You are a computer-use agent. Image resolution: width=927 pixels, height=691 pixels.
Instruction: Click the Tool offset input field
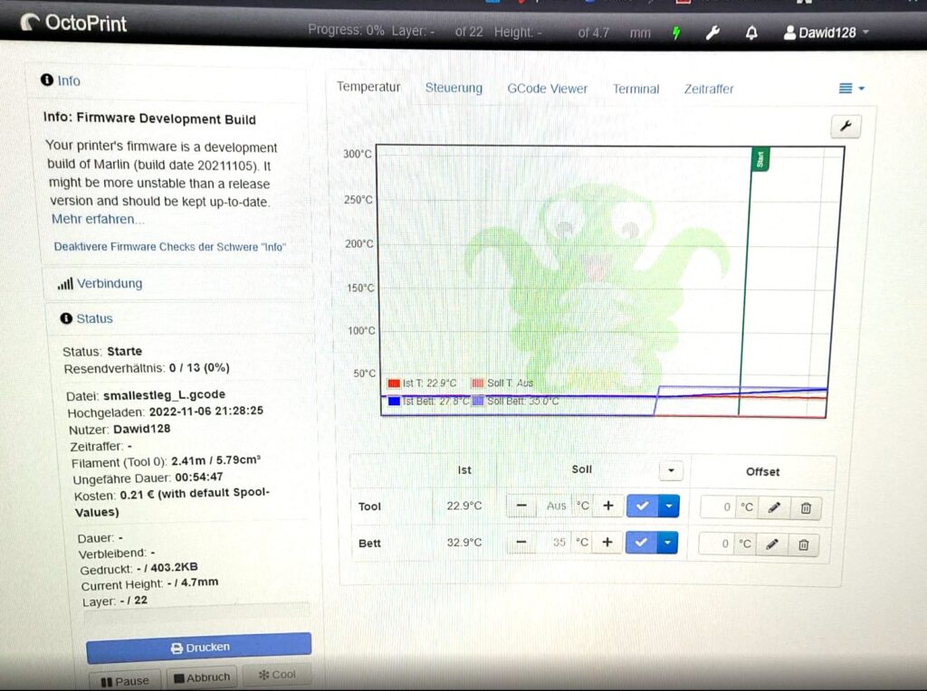[718, 506]
